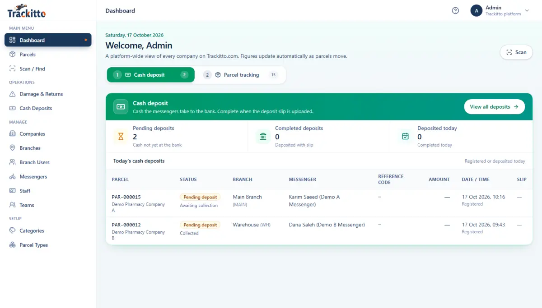Select the Cash deposit tab

150,75
